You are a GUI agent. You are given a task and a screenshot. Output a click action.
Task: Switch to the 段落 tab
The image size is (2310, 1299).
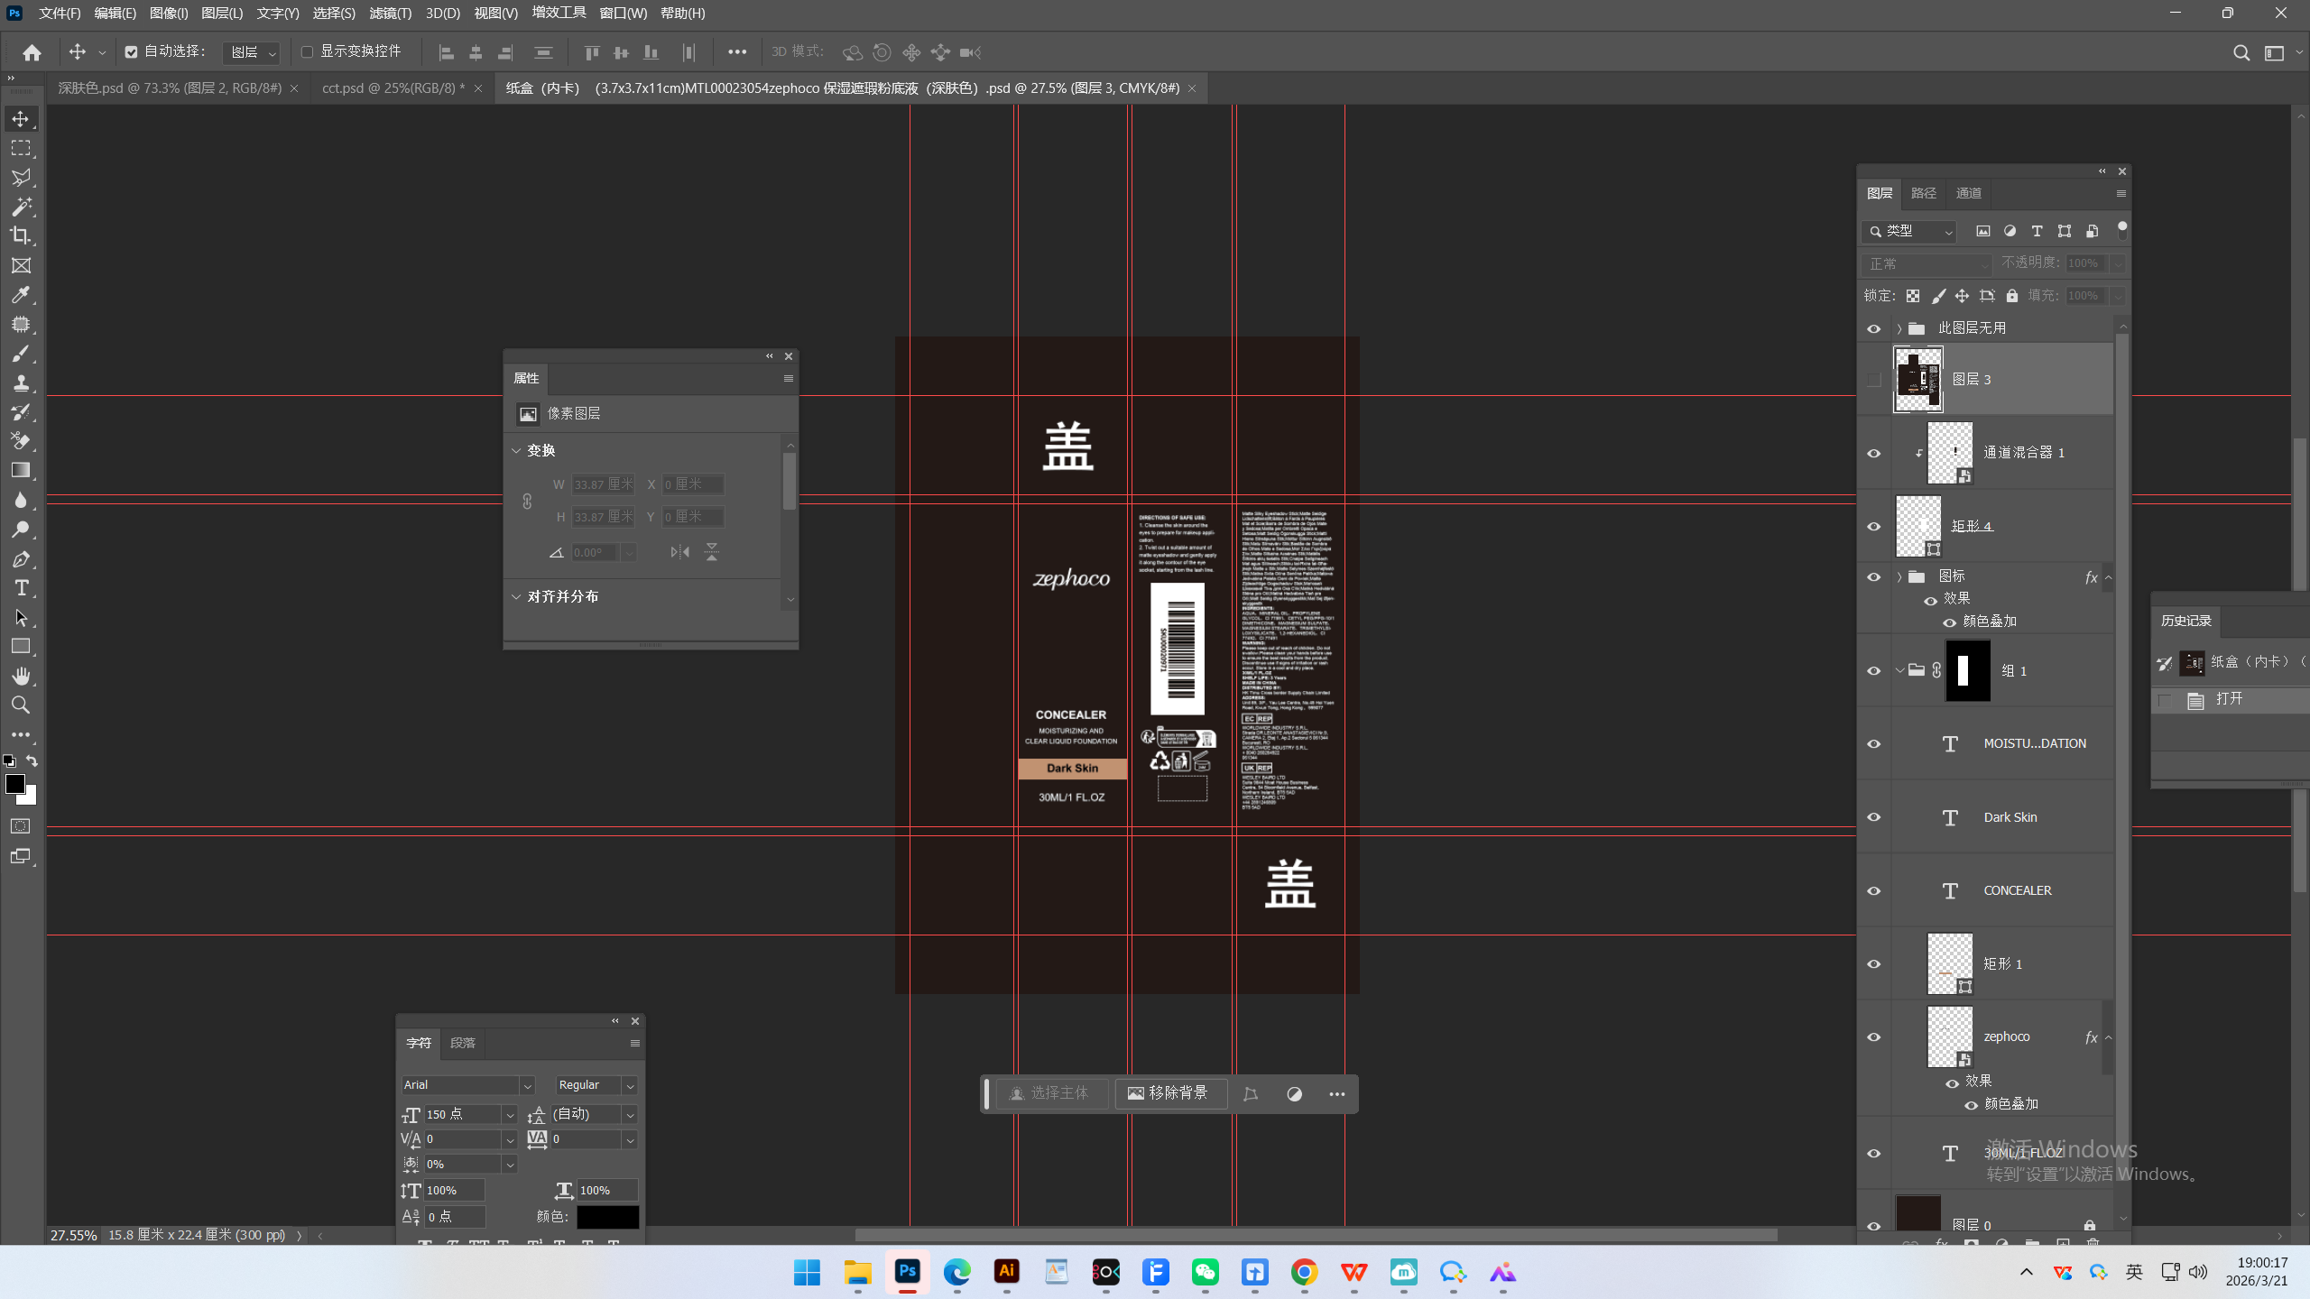pos(462,1043)
